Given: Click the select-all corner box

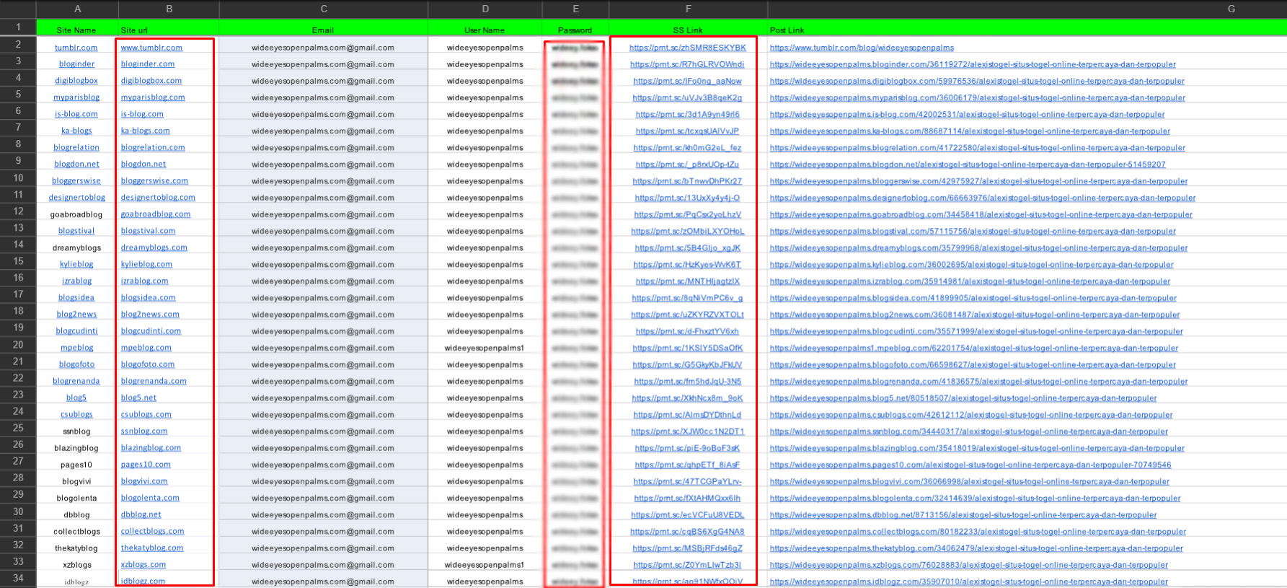Looking at the screenshot, I should pyautogui.click(x=18, y=9).
